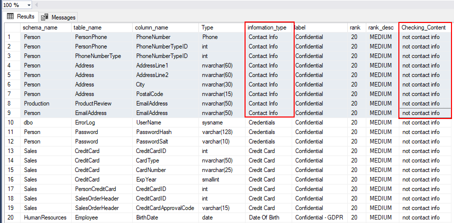Viewport: 454px width, 223px height.
Task: Click the ErrorLog table cell
Action: tap(102, 122)
